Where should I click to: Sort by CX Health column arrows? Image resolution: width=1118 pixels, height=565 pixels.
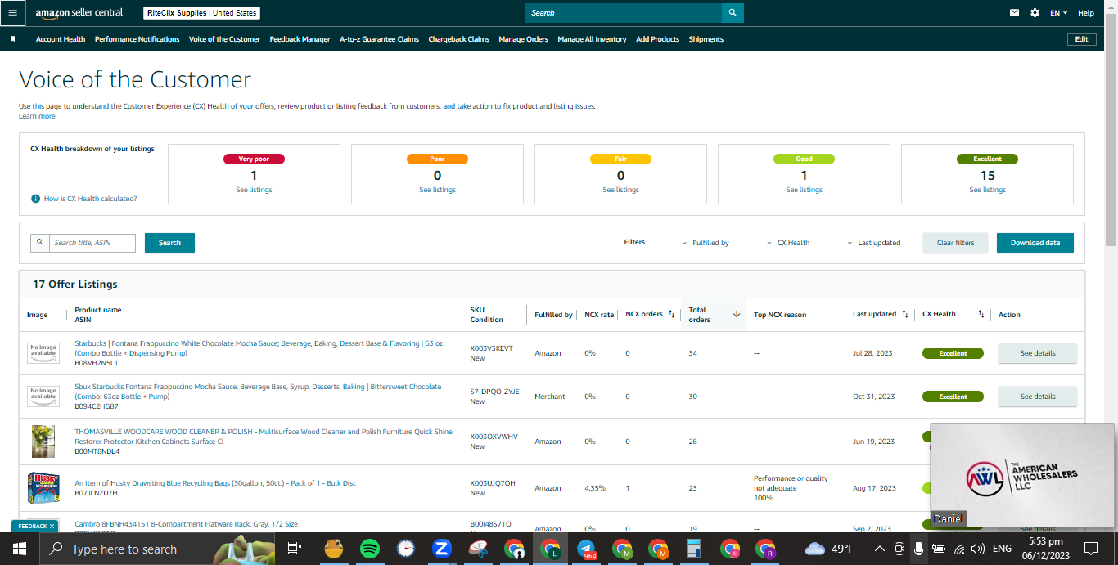(x=981, y=314)
